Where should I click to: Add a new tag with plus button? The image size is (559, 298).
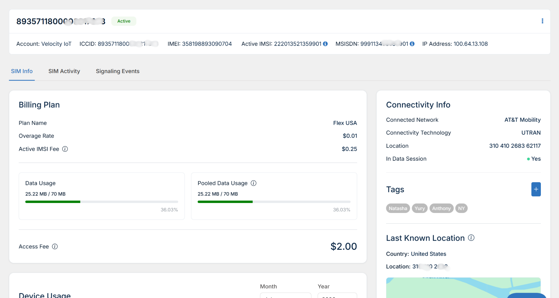(536, 189)
